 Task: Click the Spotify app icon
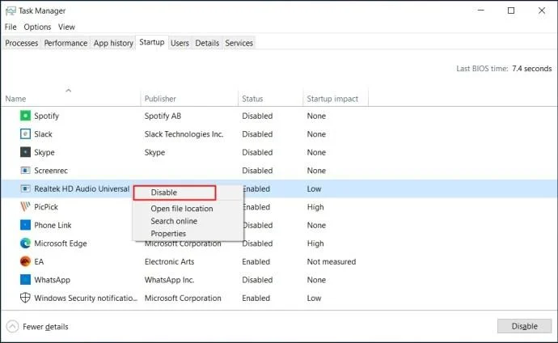[x=25, y=116]
